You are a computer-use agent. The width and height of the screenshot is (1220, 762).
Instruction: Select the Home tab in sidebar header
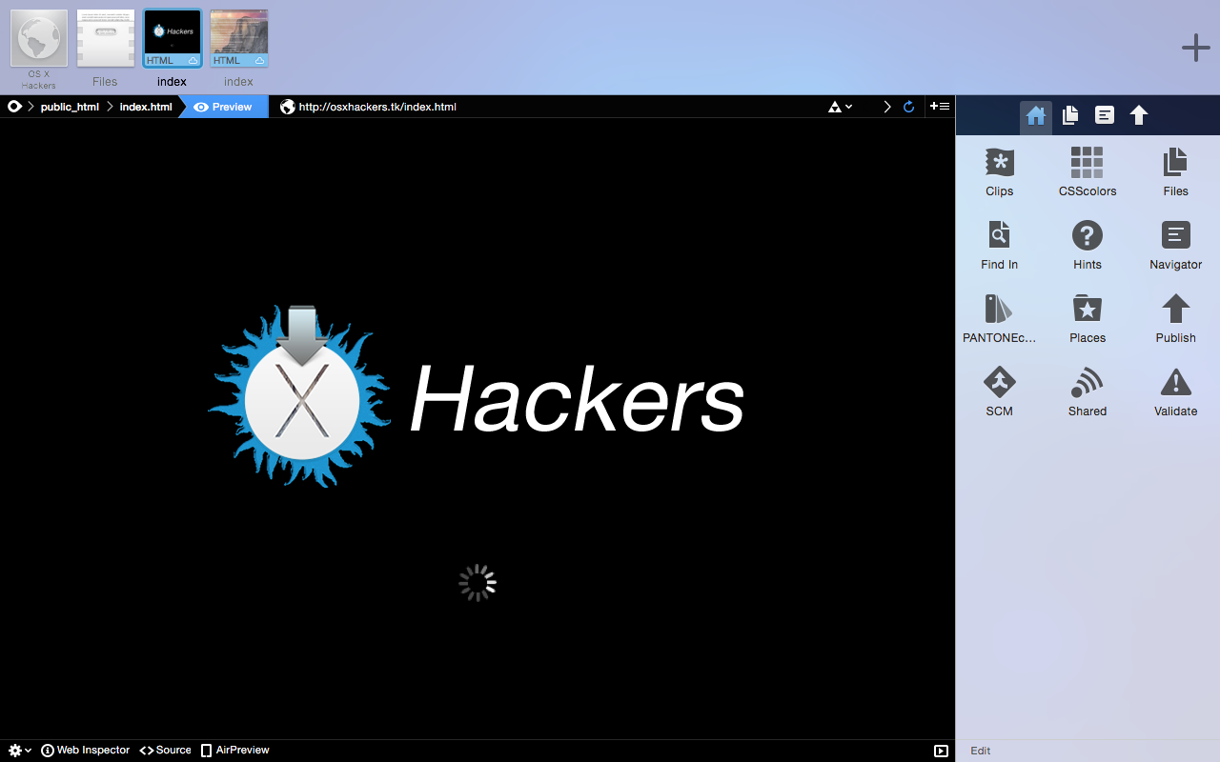(1036, 116)
